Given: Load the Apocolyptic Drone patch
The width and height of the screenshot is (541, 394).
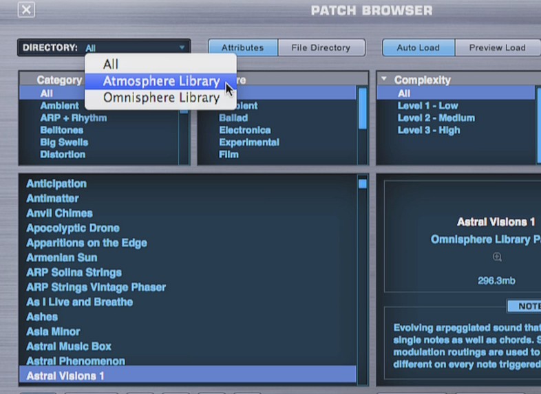Looking at the screenshot, I should (x=73, y=228).
